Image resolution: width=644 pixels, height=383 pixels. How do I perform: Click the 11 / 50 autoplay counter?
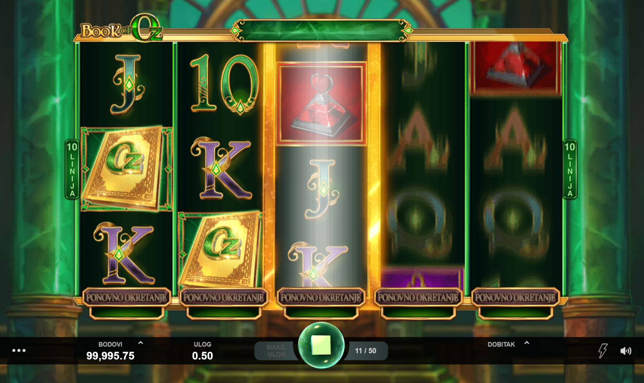(x=366, y=351)
